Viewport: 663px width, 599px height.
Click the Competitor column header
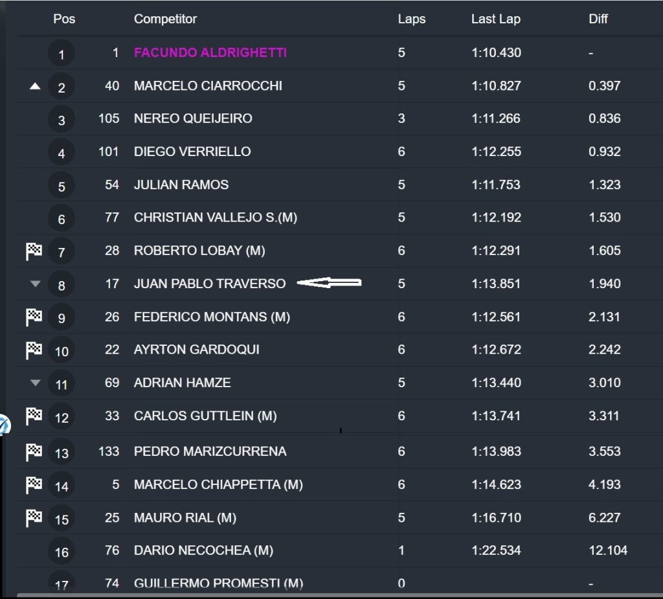pyautogui.click(x=165, y=19)
